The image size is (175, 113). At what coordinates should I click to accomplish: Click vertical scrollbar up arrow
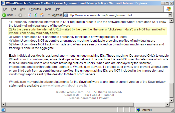coord(171,21)
